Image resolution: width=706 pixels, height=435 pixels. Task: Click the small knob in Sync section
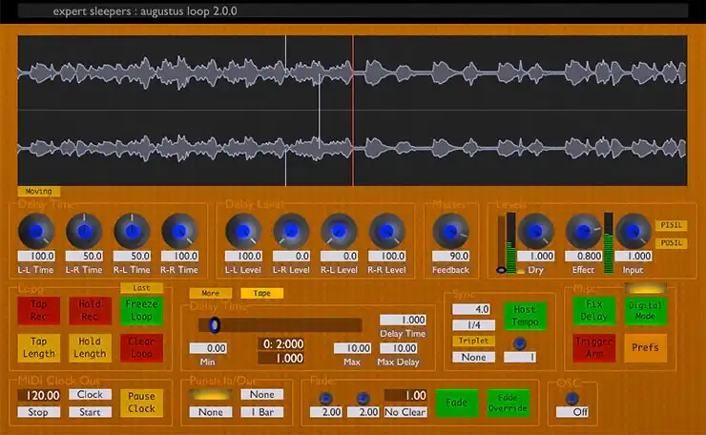pos(520,343)
